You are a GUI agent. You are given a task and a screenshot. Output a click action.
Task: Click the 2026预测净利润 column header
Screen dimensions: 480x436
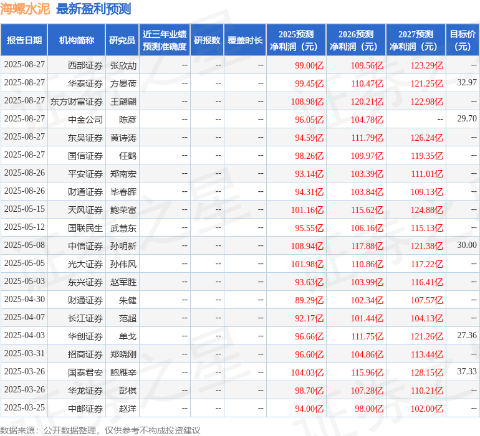click(356, 40)
